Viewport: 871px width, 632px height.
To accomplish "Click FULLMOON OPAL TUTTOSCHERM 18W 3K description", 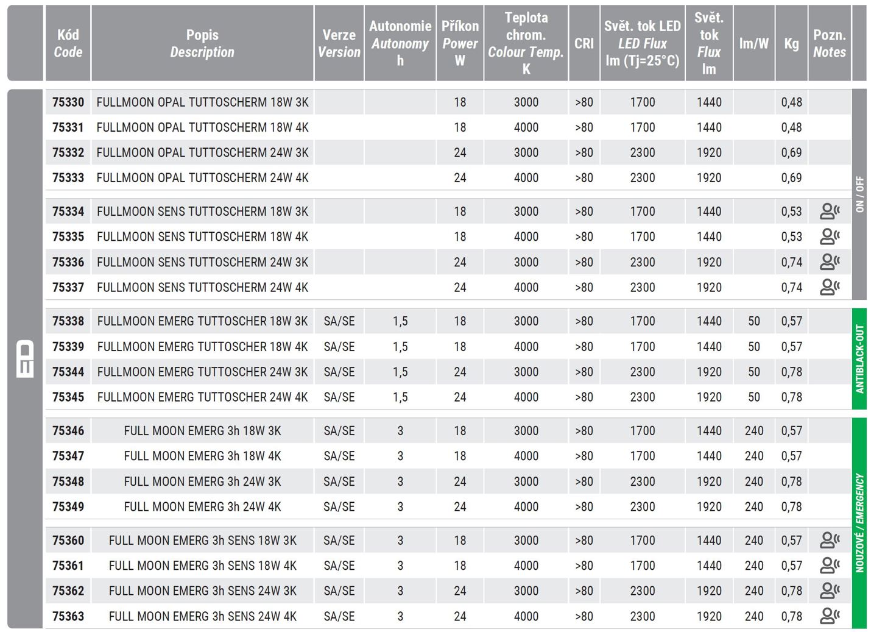I will click(x=203, y=102).
